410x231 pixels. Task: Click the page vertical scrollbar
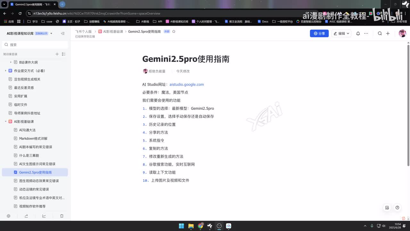click(408, 105)
